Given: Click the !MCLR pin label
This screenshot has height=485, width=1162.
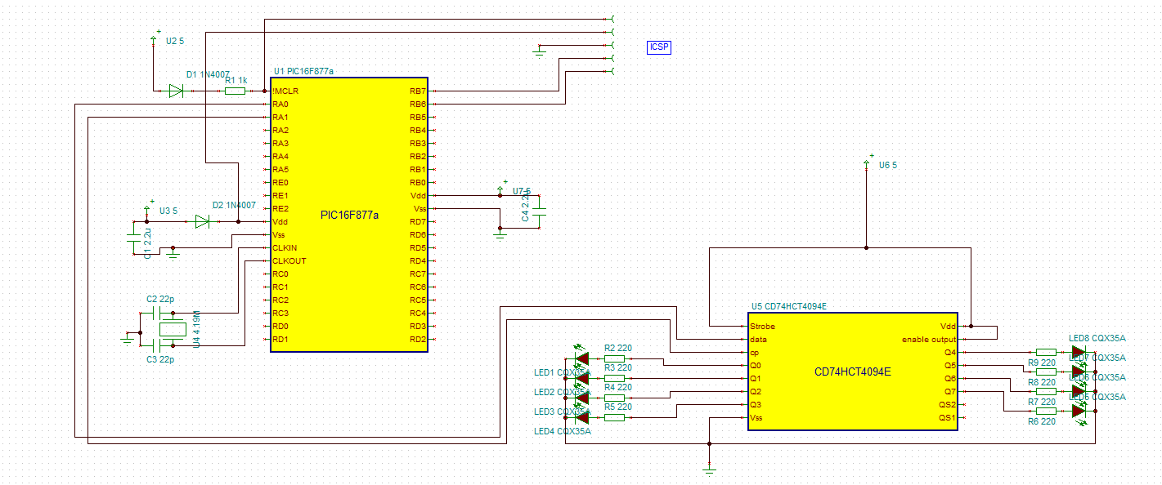Looking at the screenshot, I should pyautogui.click(x=285, y=91).
